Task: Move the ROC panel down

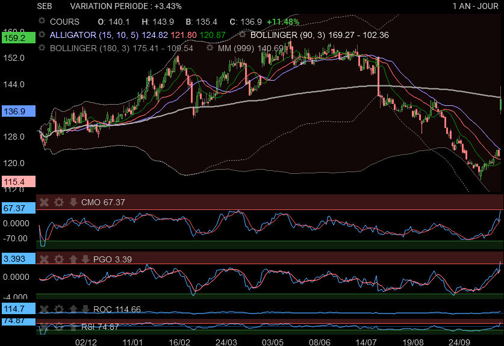Action: [85, 309]
